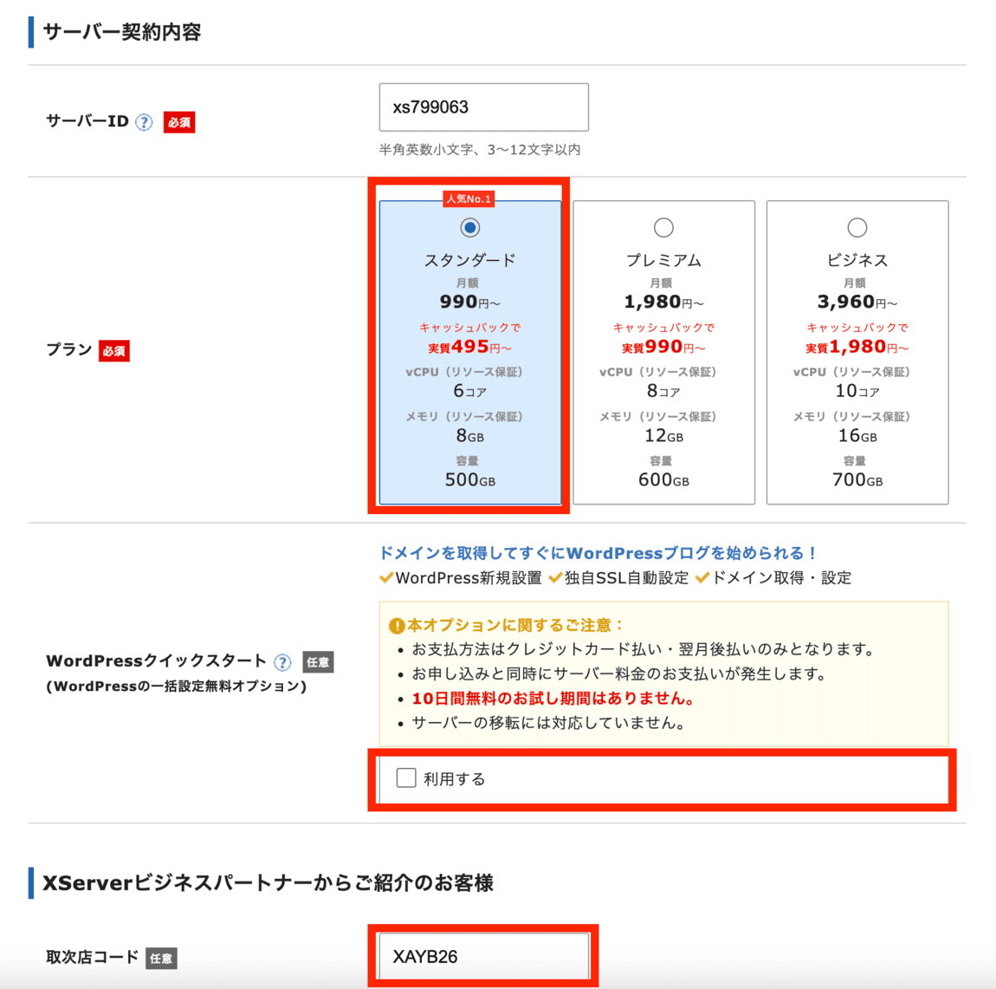
Task: Click the スタンダード plan name text
Action: tap(470, 260)
